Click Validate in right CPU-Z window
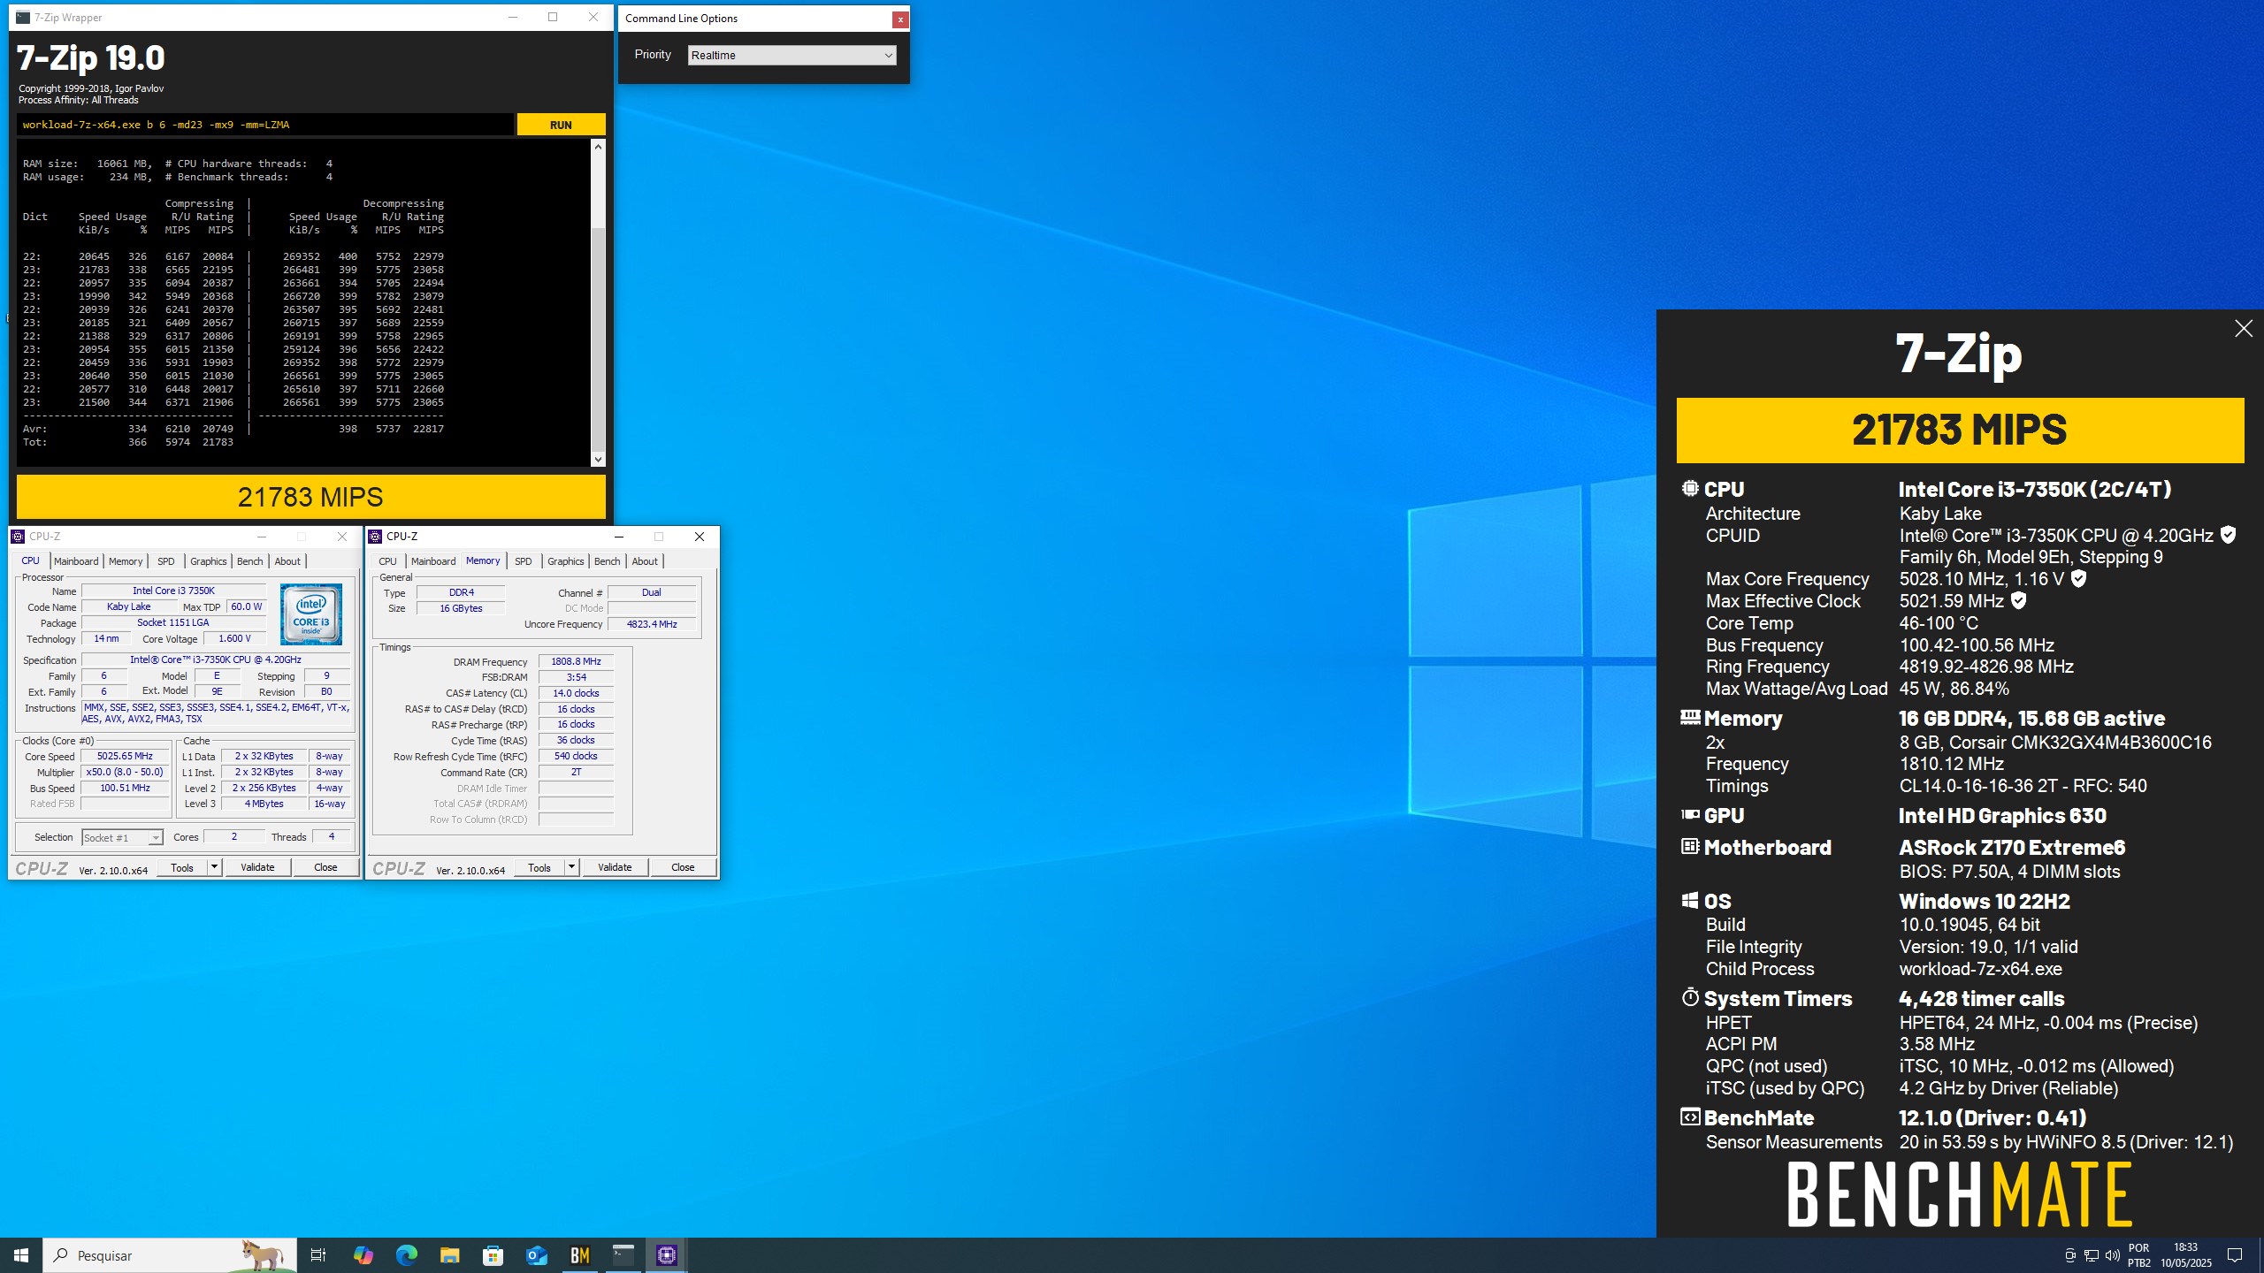 point(615,867)
